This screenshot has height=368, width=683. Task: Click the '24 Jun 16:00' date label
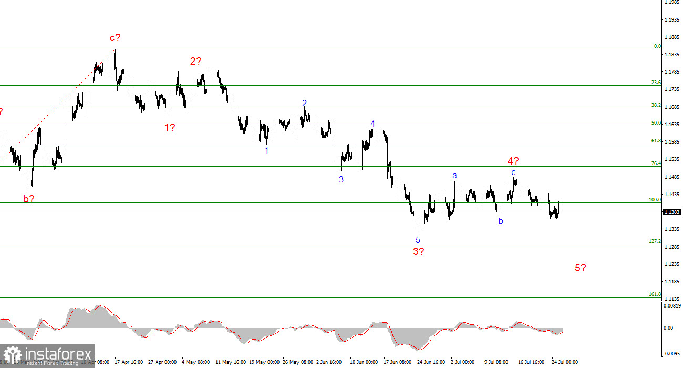point(432,363)
